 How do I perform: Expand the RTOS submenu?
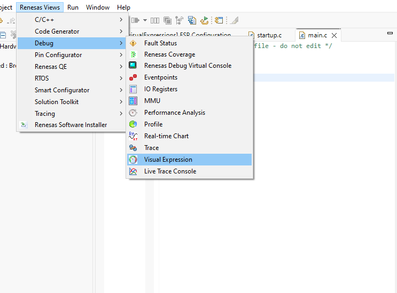(72, 78)
